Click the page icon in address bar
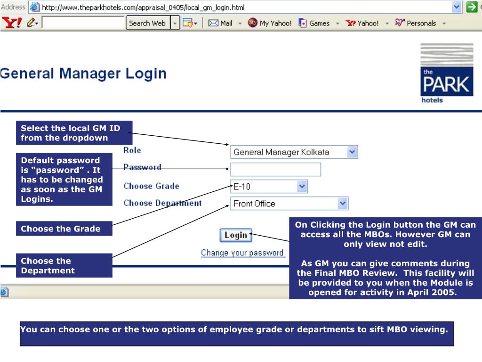Viewport: 482px width, 362px height. (x=35, y=7)
